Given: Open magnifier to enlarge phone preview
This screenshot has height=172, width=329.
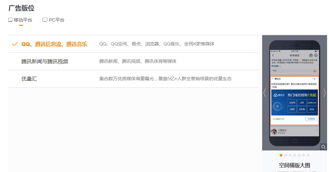Looking at the screenshot, I should (x=323, y=147).
